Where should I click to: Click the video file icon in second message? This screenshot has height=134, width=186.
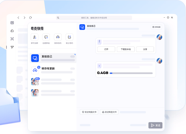(100, 66)
